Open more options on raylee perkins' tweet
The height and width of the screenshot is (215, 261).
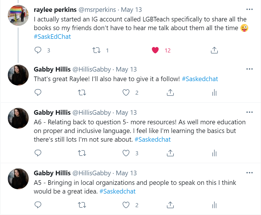tap(249, 9)
